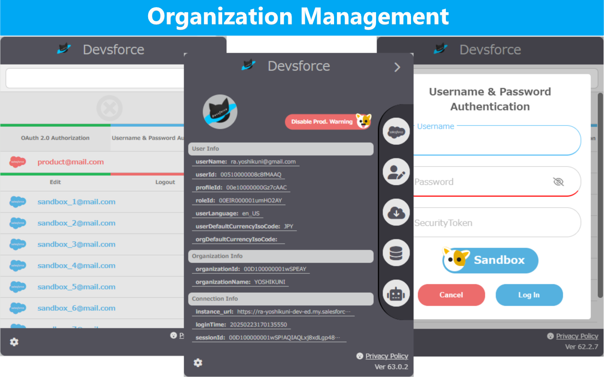Click the Devsforce cat avatar
Screen dimensions: 604x377
pos(220,112)
